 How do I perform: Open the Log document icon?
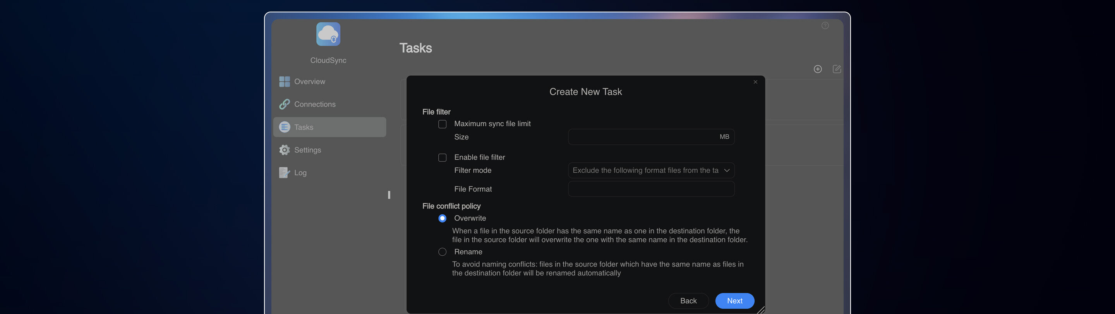(285, 173)
